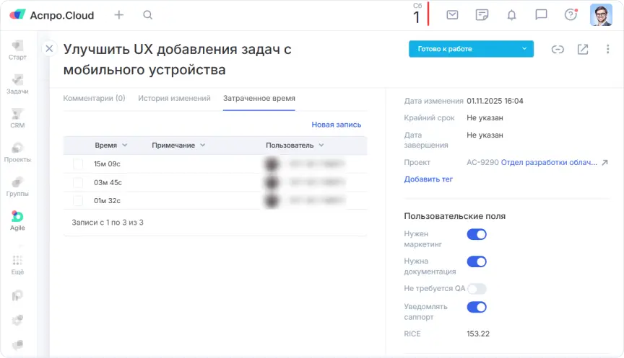Copy task link using chain icon
The height and width of the screenshot is (358, 624).
pos(558,49)
